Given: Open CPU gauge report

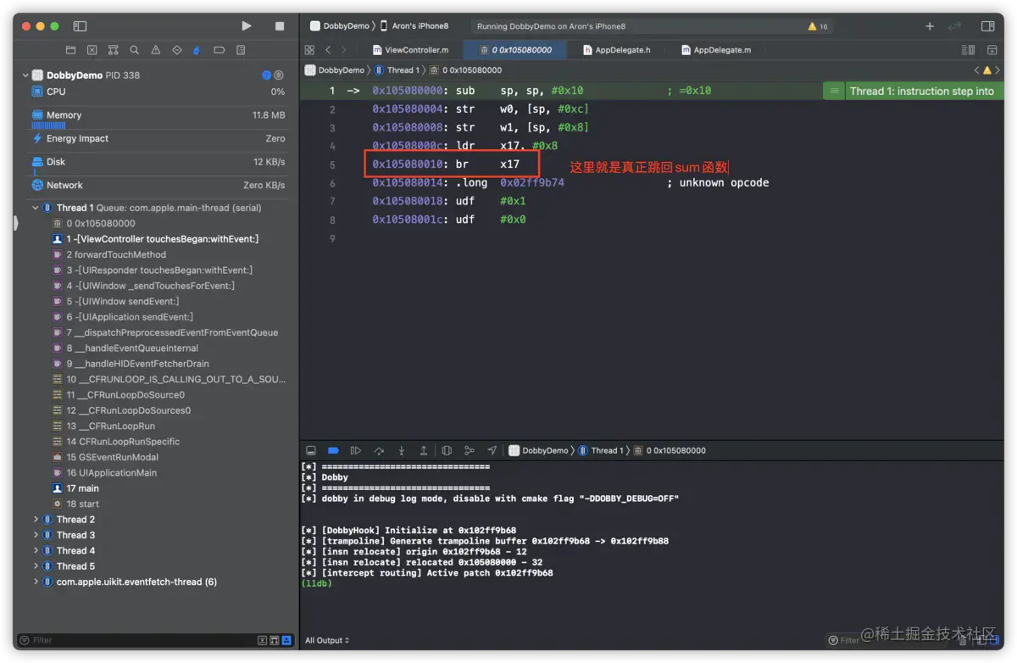Looking at the screenshot, I should 158,92.
